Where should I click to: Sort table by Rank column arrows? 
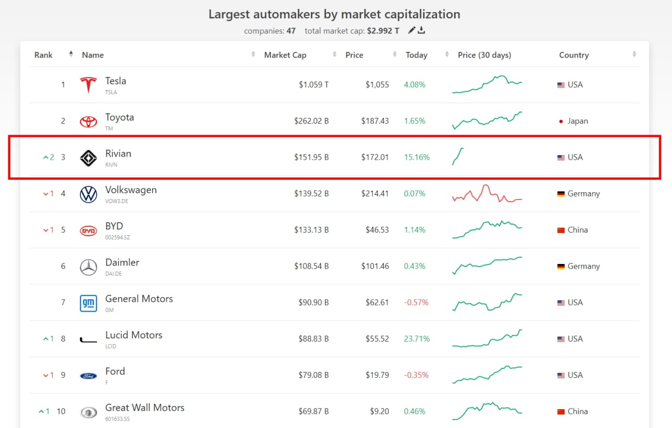71,54
